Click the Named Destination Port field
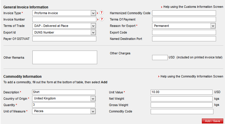This screenshot has width=225, height=124. tap(184, 39)
